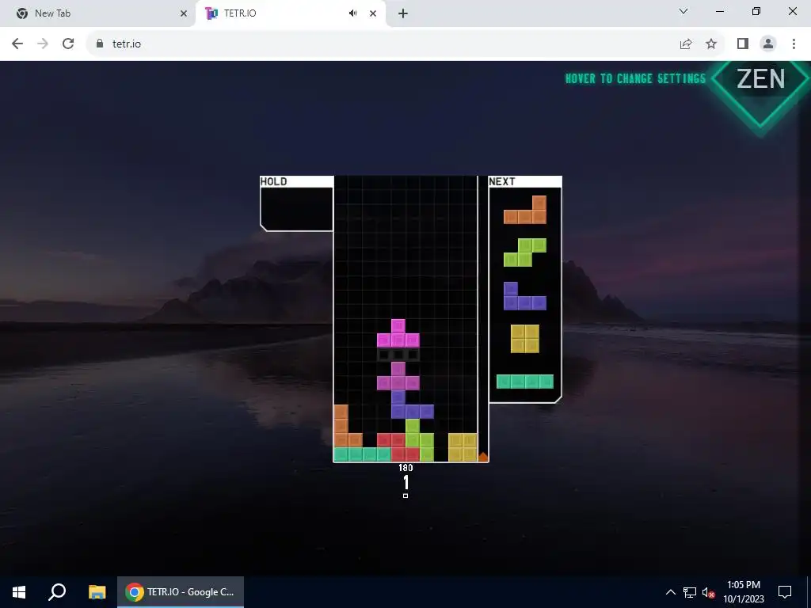Close the TETR.IO tab

click(x=373, y=13)
